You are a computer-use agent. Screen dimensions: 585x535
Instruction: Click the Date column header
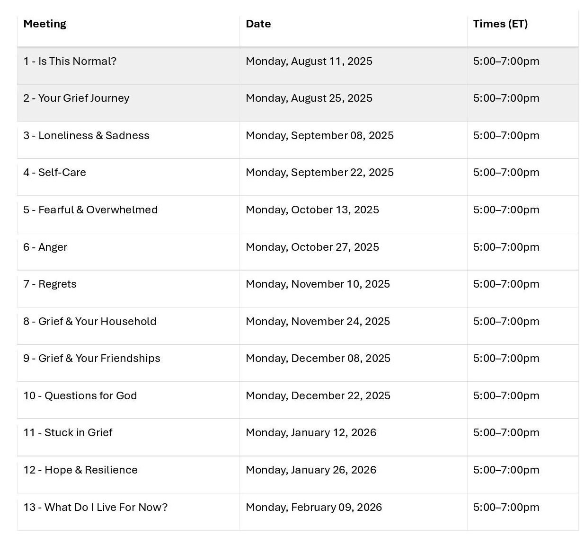coord(258,24)
